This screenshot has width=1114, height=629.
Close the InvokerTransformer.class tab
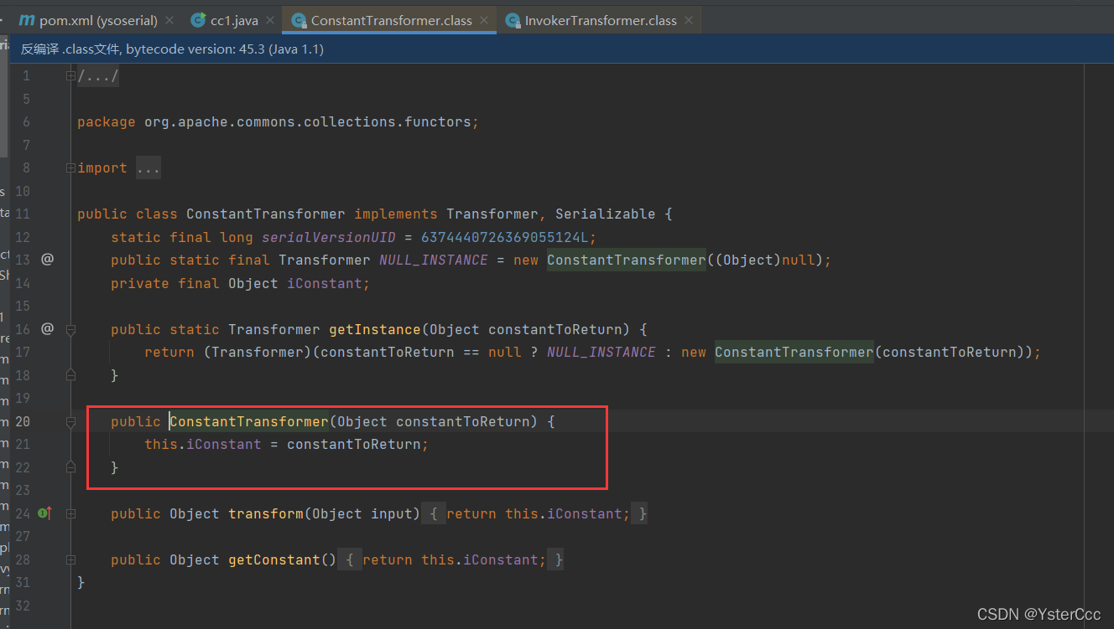pos(689,20)
